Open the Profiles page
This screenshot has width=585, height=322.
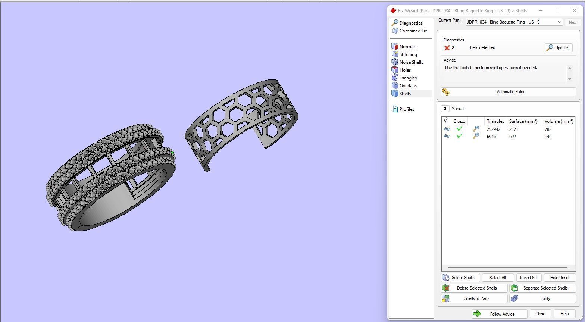406,109
